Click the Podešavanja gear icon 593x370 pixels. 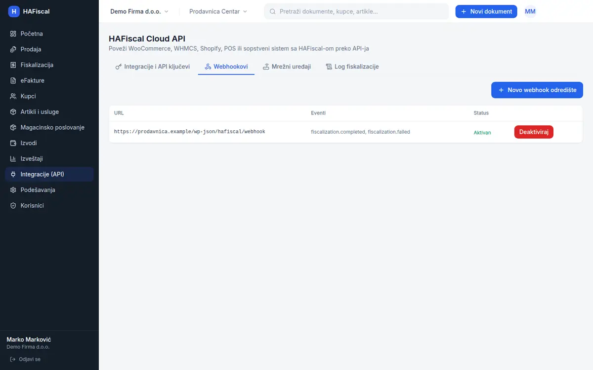[x=13, y=190]
